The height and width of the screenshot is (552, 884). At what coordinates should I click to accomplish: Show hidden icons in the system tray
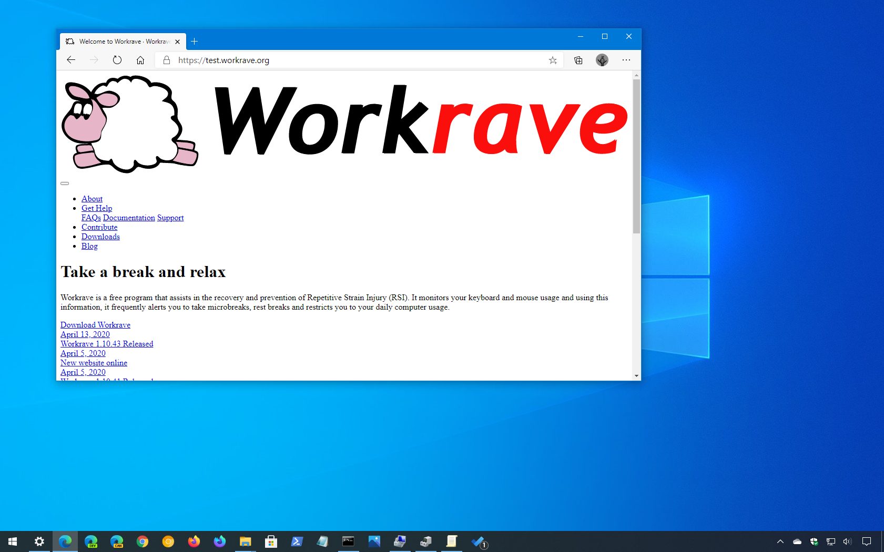pos(780,541)
